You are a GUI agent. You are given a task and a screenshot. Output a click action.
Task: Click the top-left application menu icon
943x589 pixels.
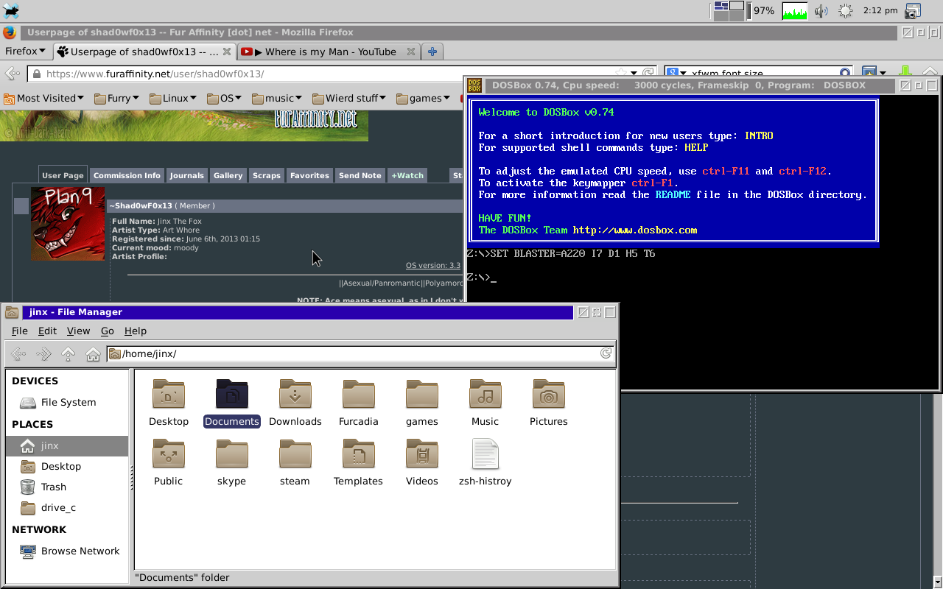coord(11,10)
